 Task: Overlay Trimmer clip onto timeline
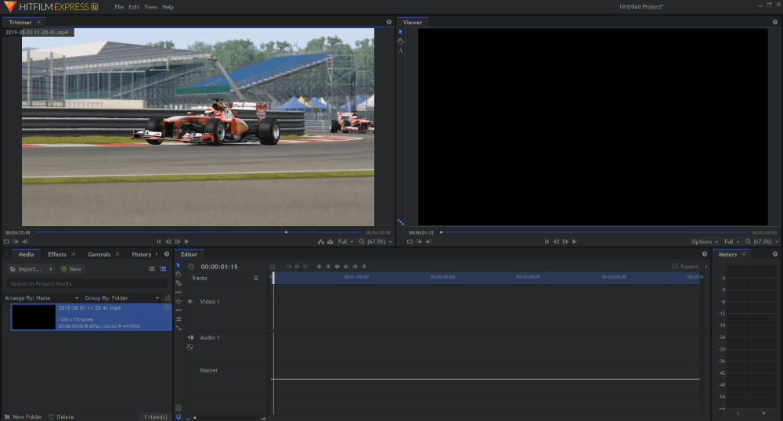point(330,242)
